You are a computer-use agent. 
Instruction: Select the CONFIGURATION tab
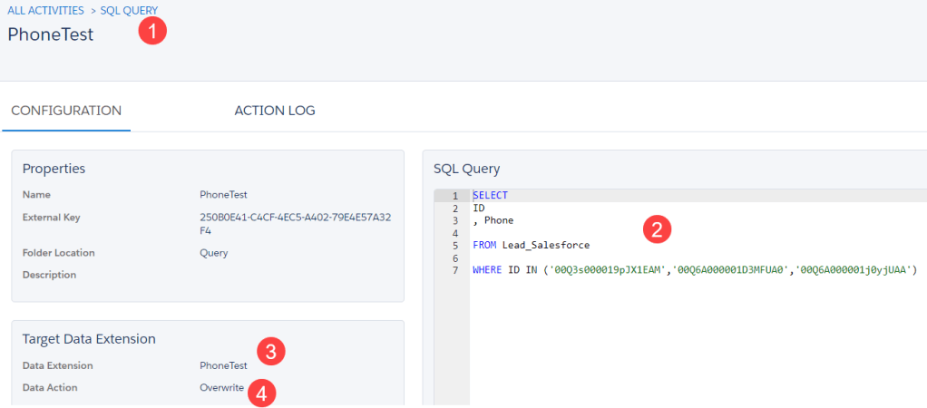(66, 111)
